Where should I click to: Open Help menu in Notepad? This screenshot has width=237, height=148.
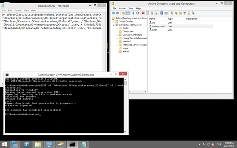click(34, 11)
